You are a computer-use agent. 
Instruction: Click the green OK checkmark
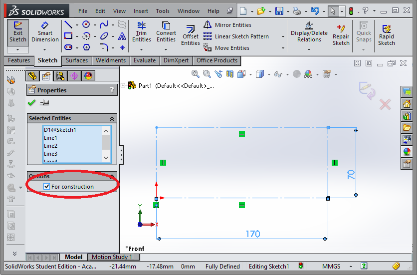pyautogui.click(x=31, y=102)
